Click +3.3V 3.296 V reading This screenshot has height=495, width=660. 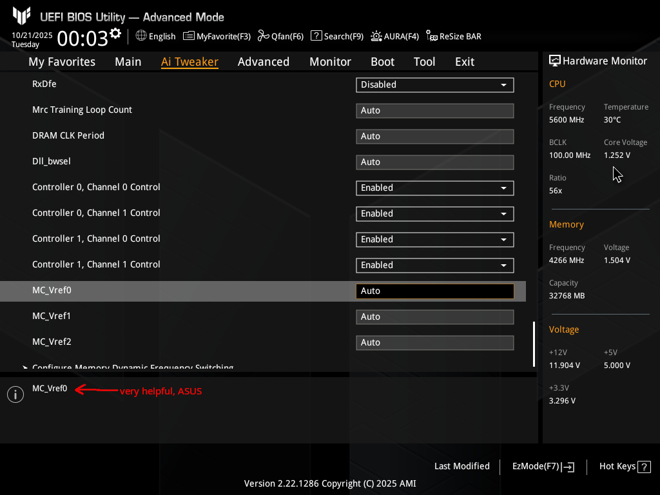[562, 401]
